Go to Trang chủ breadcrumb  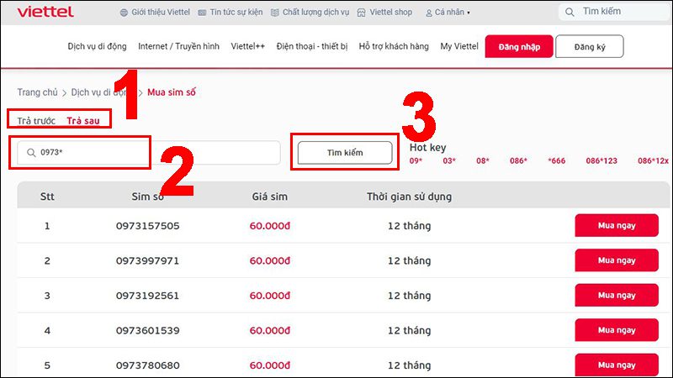[37, 92]
